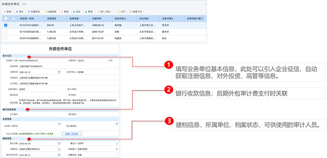The height and width of the screenshot is (158, 327).
Task: Click the 锁定 toolbar button
Action: click(x=76, y=12)
